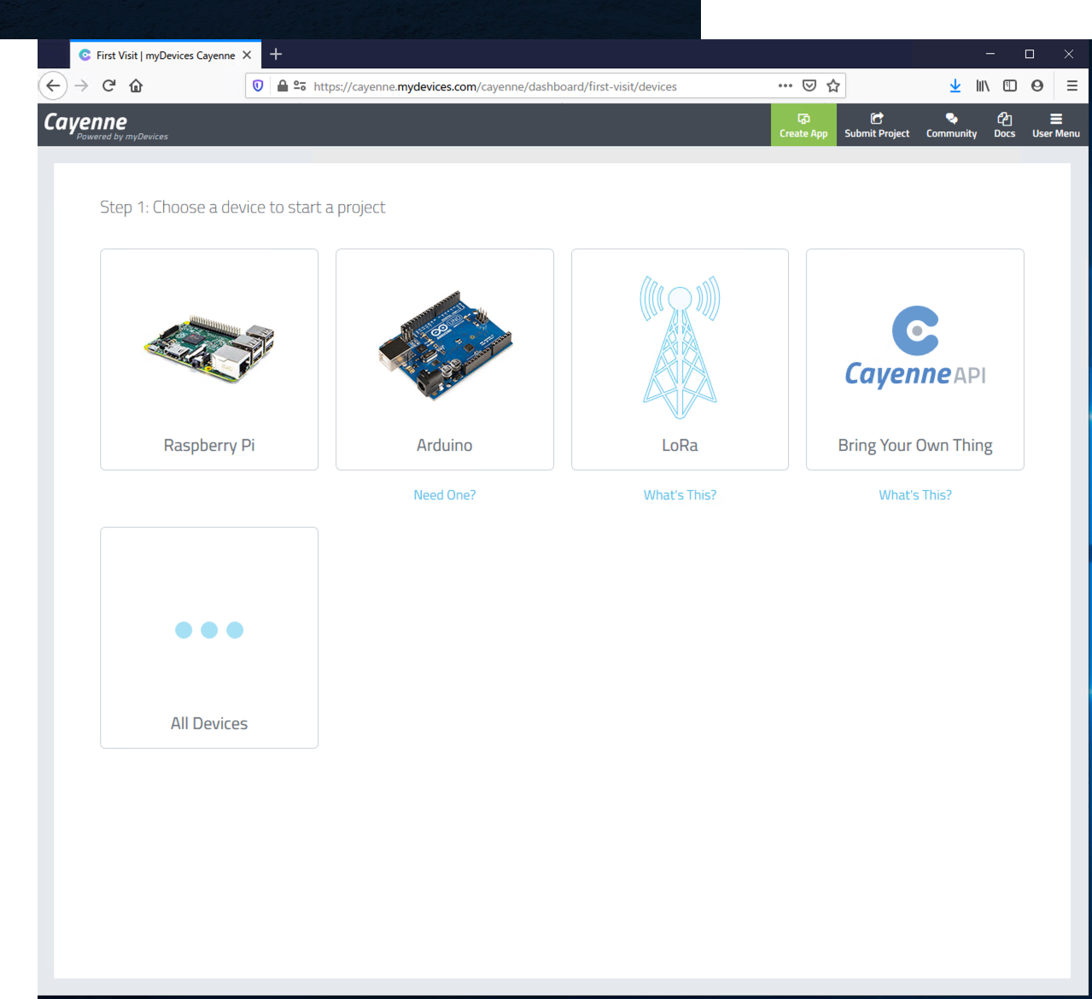Click the green Create App button
This screenshot has width=1092, height=999.
(x=803, y=125)
